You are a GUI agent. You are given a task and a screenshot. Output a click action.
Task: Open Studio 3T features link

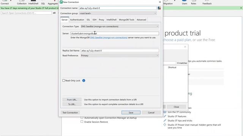point(177,116)
